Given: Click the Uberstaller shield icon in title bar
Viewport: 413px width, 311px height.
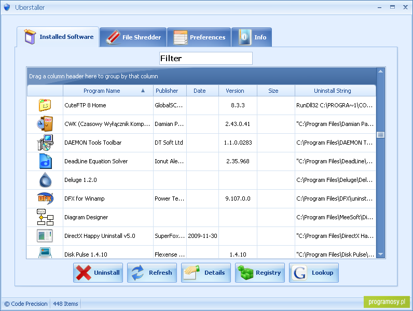Looking at the screenshot, I should pyautogui.click(x=7, y=7).
